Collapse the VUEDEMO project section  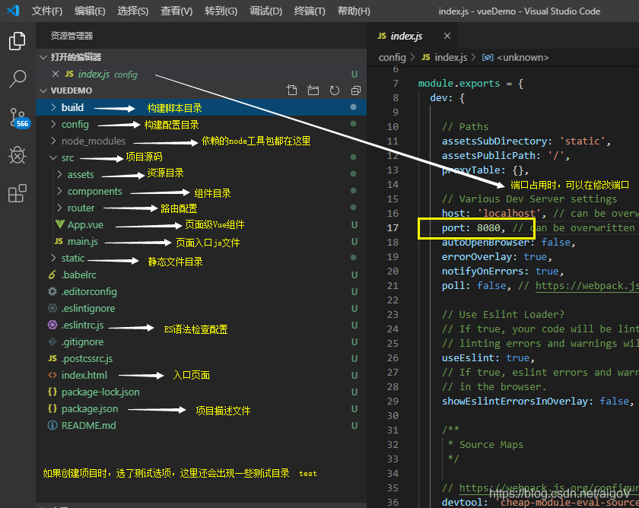[x=43, y=90]
